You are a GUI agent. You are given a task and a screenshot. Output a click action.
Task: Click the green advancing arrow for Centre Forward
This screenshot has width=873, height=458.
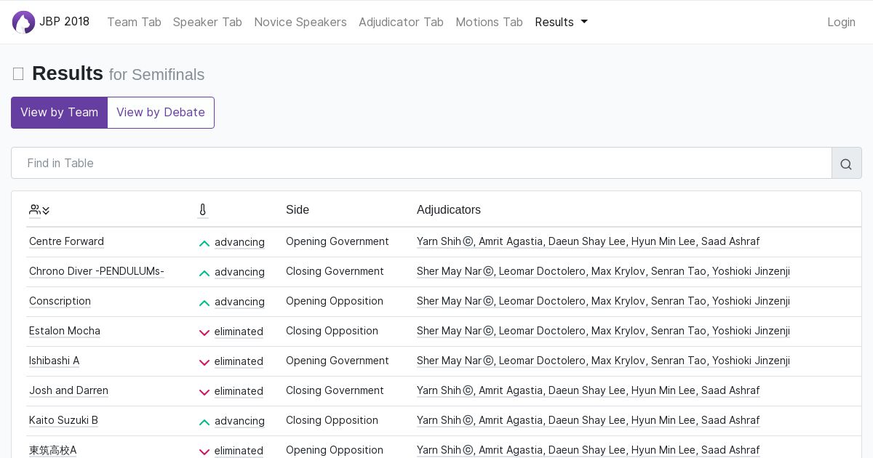204,243
